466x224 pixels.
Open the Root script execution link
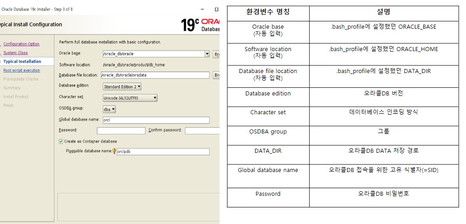22,70
